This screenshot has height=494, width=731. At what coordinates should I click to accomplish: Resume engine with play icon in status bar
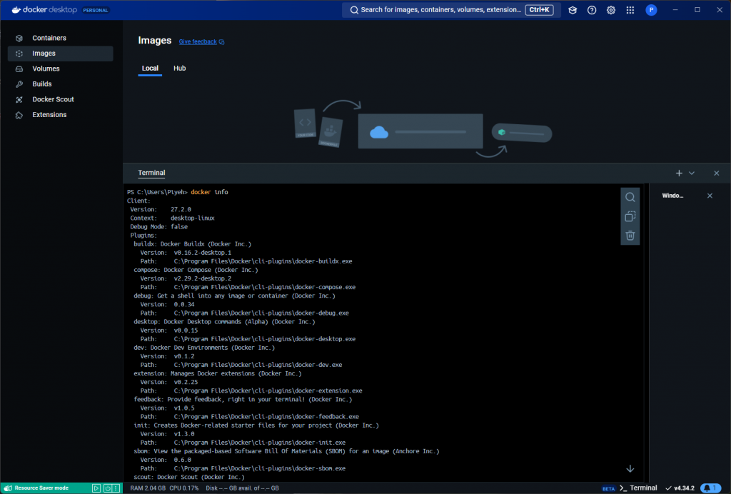(96, 488)
